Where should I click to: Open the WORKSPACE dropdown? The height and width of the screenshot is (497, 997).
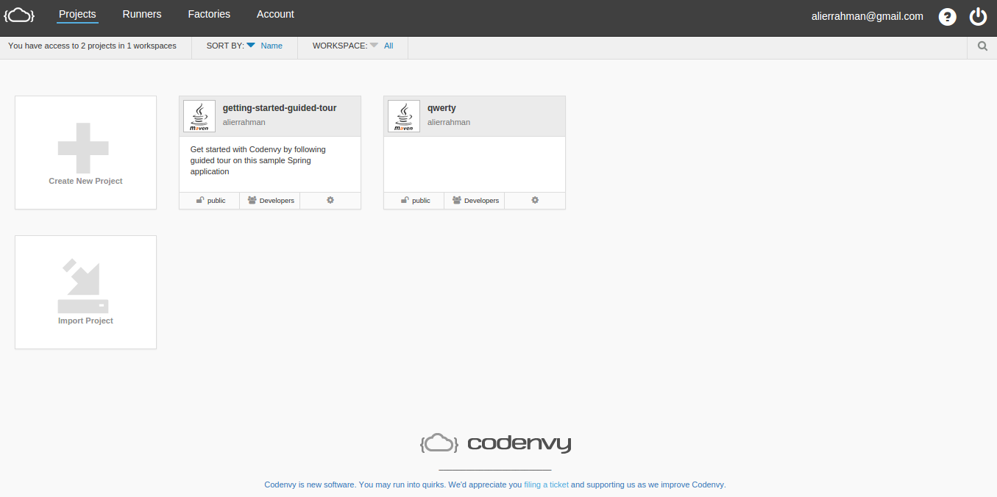tap(374, 46)
